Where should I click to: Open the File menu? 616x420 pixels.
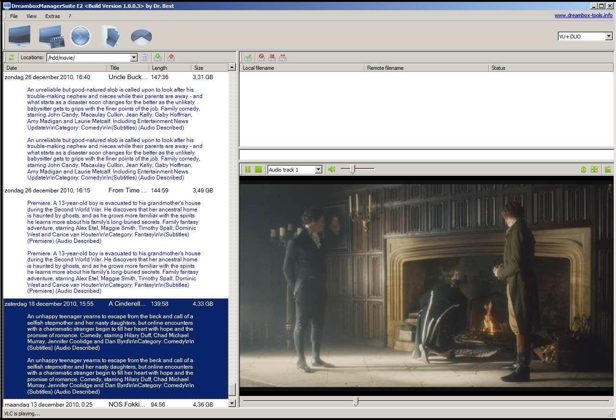point(14,16)
